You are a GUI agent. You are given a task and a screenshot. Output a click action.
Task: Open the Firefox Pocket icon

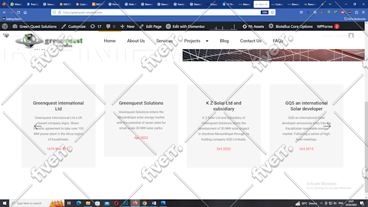click(301, 12)
